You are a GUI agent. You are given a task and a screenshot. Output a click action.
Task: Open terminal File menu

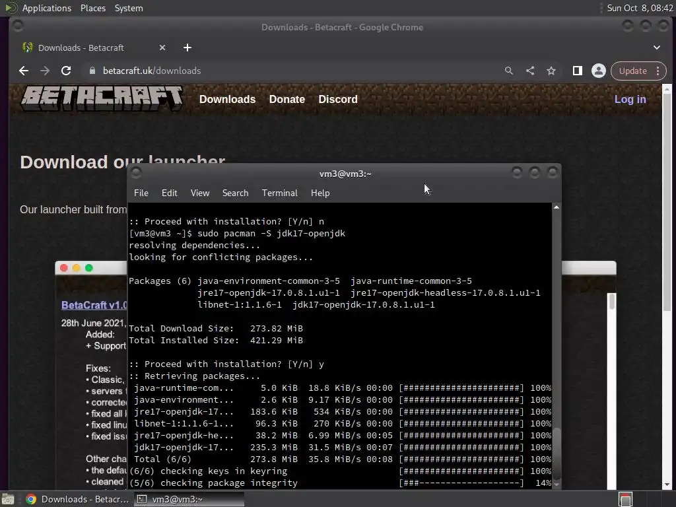coord(141,193)
